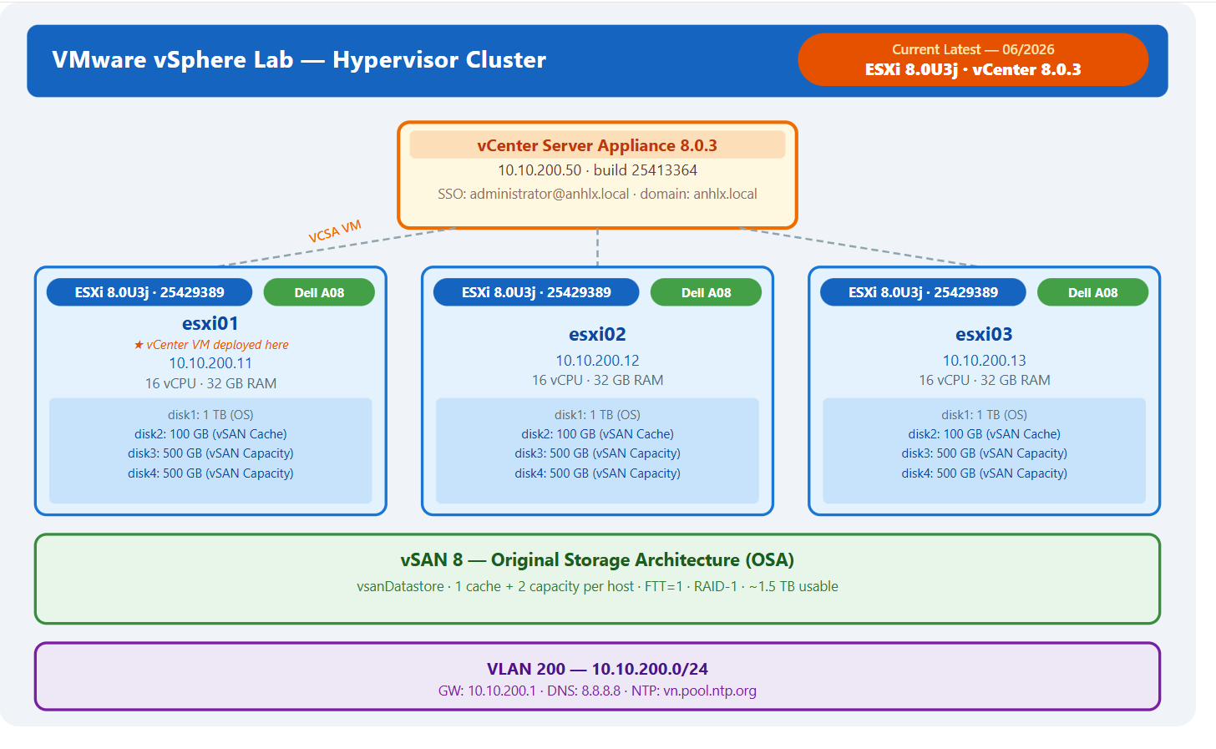Click the Dell A08 badge on esxi01
Viewport: 1216px width, 749px height.
pos(319,292)
